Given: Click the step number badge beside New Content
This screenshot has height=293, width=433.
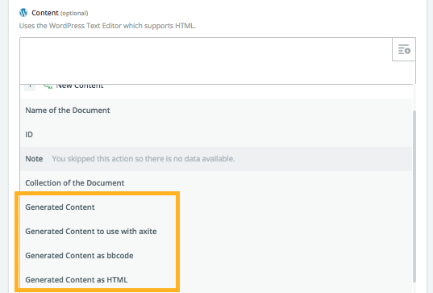Looking at the screenshot, I should (x=30, y=87).
